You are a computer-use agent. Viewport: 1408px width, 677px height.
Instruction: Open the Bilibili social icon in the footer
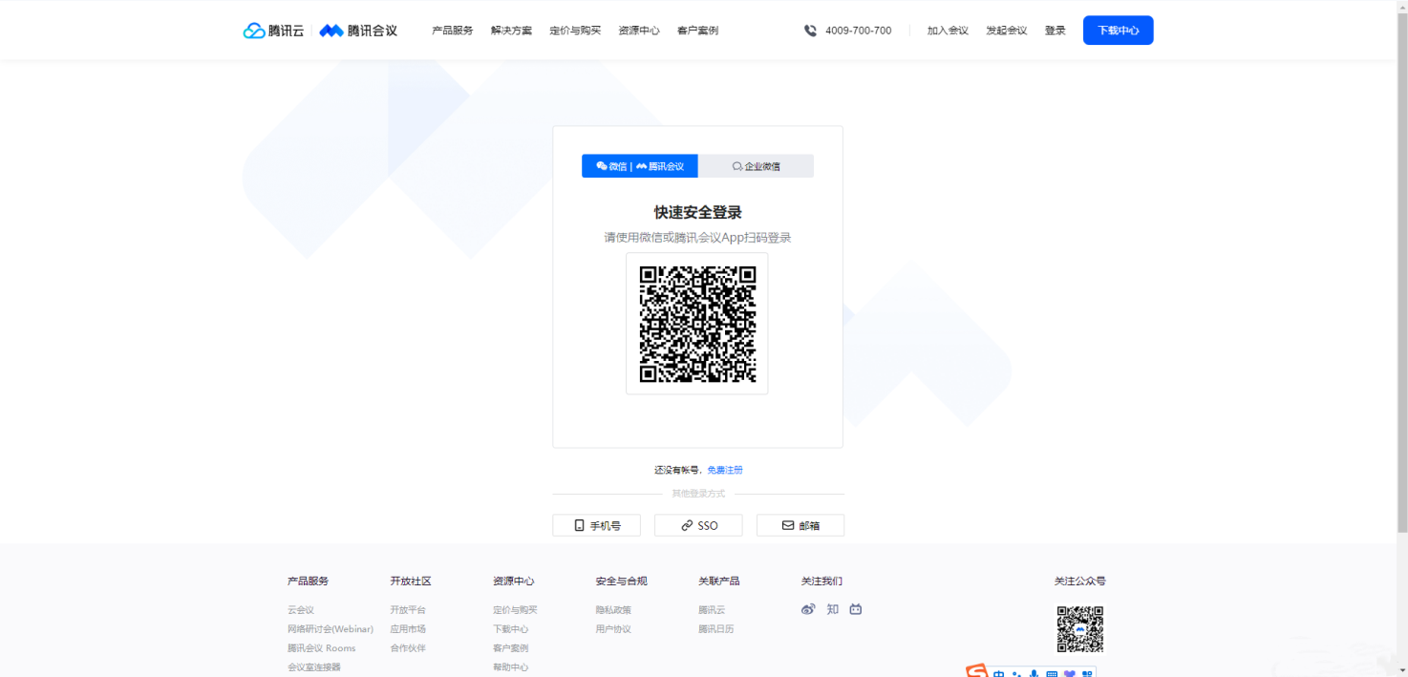pyautogui.click(x=856, y=609)
